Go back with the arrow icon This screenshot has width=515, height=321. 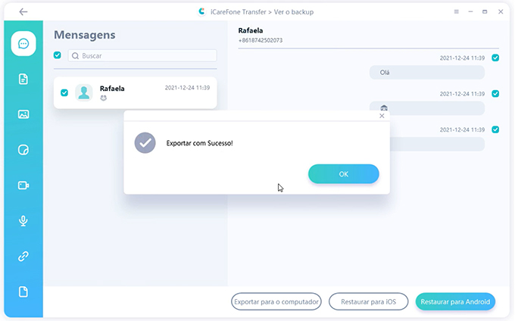pyautogui.click(x=23, y=12)
